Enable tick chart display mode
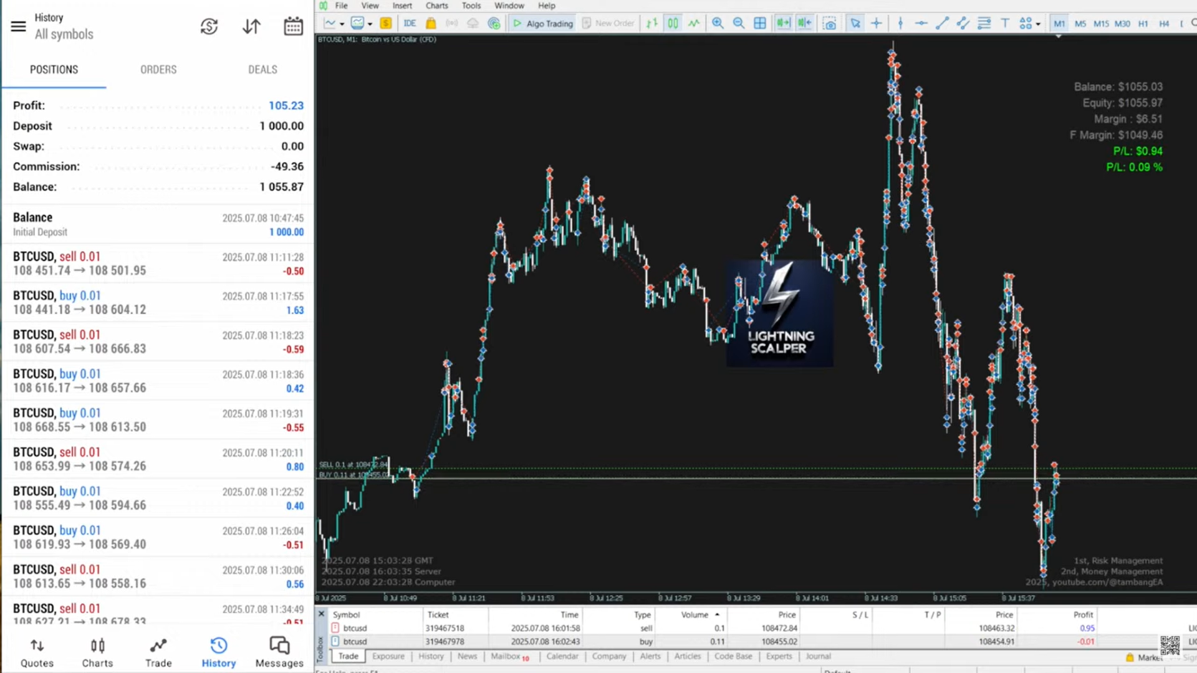Viewport: 1197px width, 673px height. pos(693,23)
